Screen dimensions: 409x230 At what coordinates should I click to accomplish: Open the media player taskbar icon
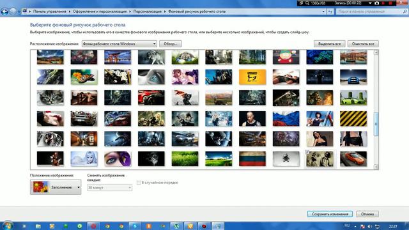52,226
